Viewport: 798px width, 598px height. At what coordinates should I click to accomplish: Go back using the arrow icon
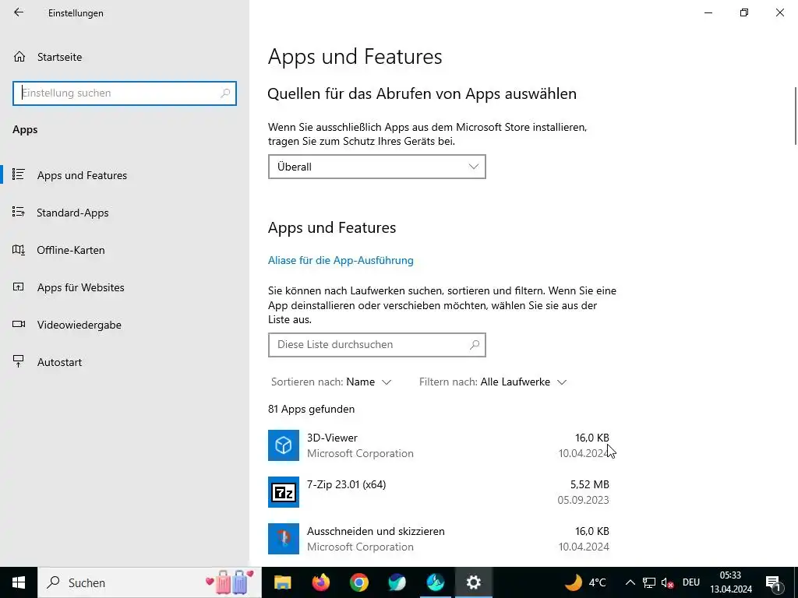(19, 12)
